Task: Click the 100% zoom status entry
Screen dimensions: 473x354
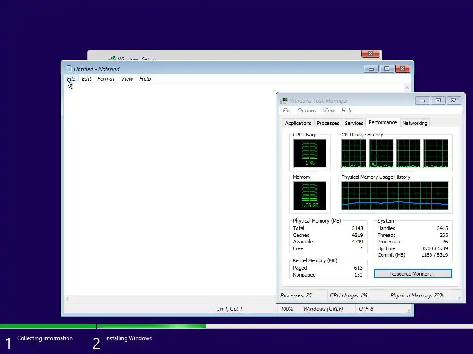Action: 287,308
